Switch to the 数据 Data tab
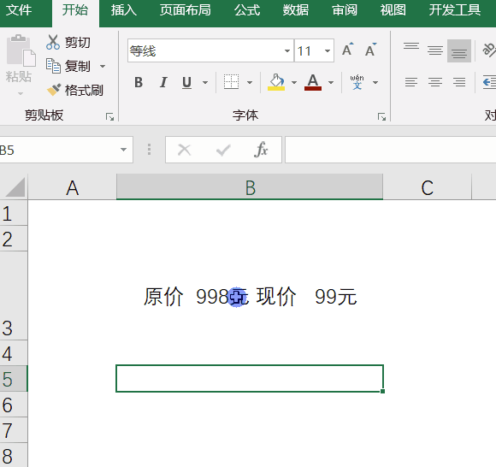The height and width of the screenshot is (467, 496). pos(296,10)
